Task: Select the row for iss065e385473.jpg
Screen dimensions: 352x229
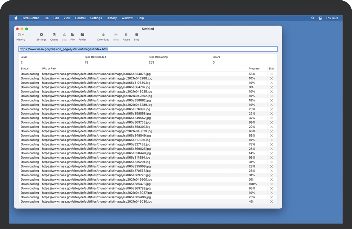Action: tap(96, 184)
